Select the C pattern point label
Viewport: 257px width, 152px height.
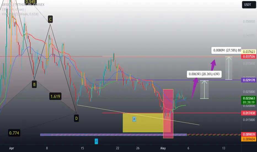50,19
